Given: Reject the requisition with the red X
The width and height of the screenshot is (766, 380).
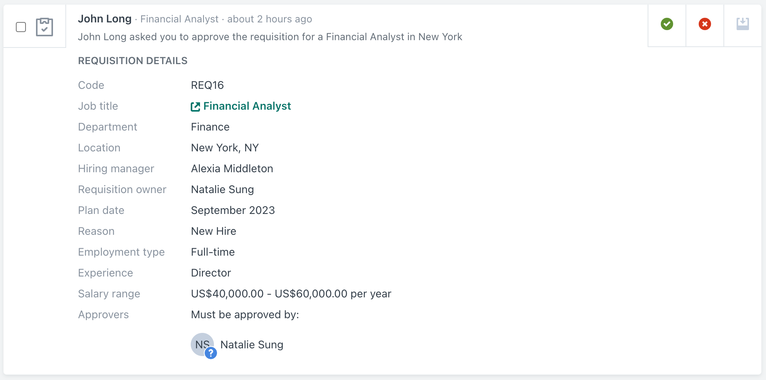Looking at the screenshot, I should pos(704,24).
